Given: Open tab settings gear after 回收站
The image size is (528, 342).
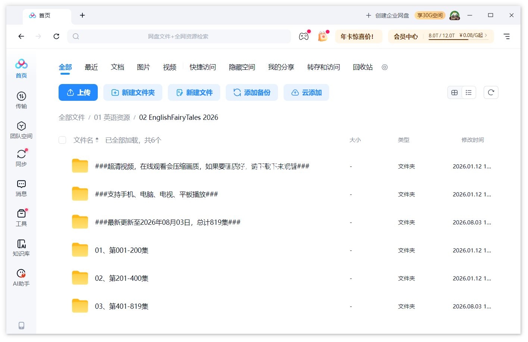Looking at the screenshot, I should tap(385, 67).
